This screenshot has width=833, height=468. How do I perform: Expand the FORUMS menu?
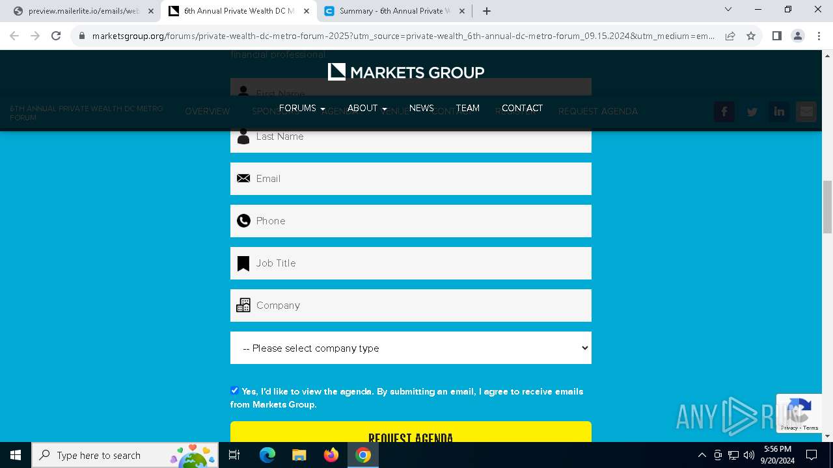[301, 108]
